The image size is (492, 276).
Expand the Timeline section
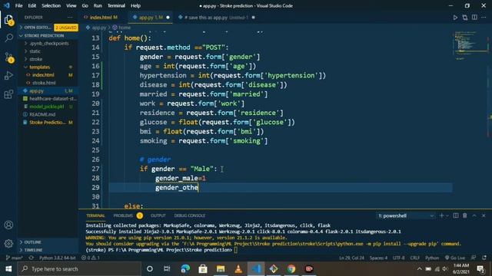click(x=33, y=250)
